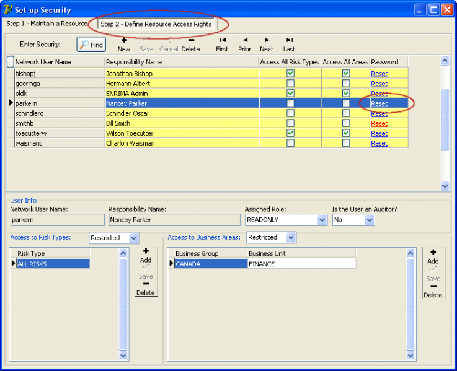
Task: Click the Find magnifier button
Action: click(x=91, y=45)
